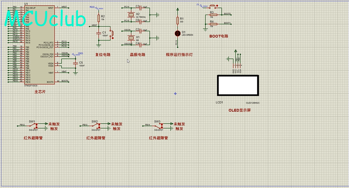
Task: Click the OLED12864I2C part label
Action: (252, 103)
